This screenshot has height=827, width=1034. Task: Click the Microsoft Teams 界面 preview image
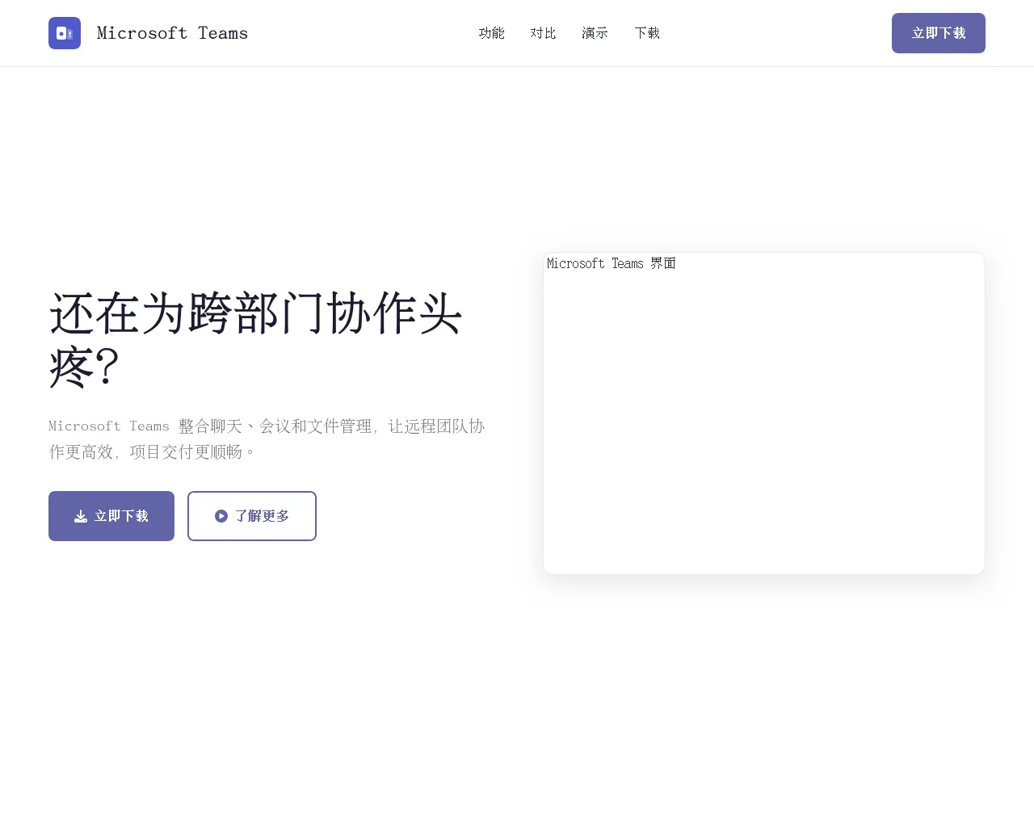point(764,413)
